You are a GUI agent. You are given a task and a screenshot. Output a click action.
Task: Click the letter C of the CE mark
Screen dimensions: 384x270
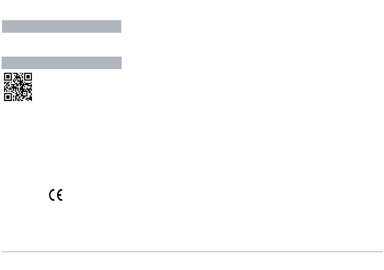[52, 195]
